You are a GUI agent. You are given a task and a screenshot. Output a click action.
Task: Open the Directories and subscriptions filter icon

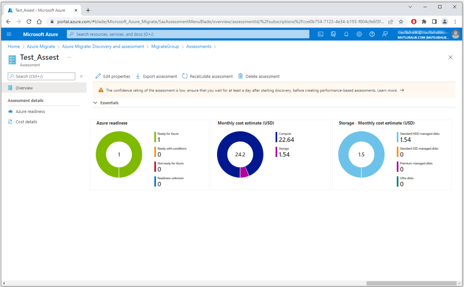333,34
